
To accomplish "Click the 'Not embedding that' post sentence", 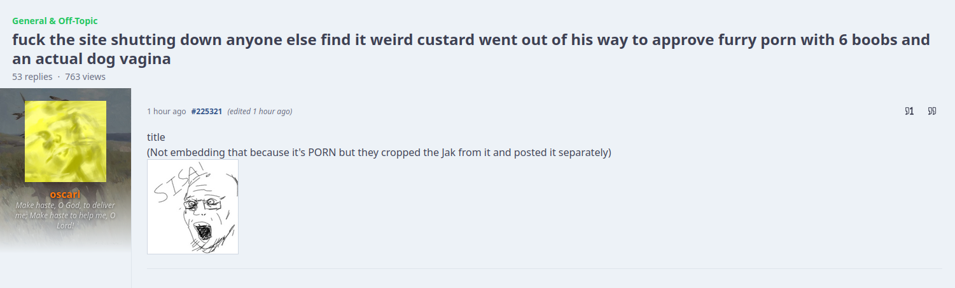I will point(379,153).
